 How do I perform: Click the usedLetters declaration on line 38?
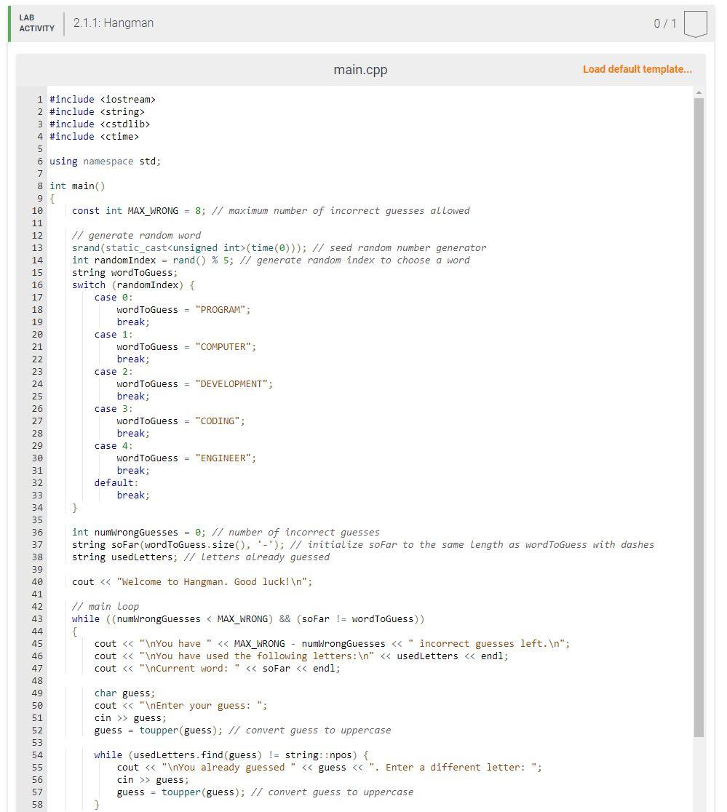(x=124, y=557)
